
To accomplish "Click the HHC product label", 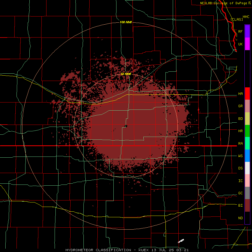I will coord(246,17).
